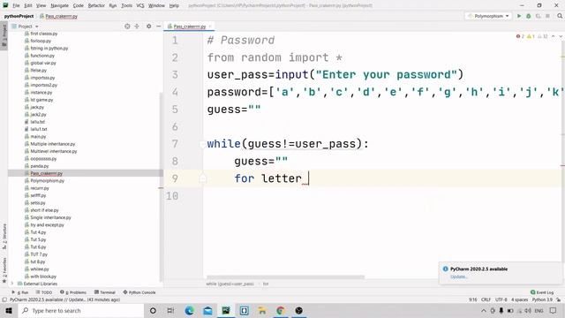Jump to previous highlighted error arrow
The height and width of the screenshot is (318, 565).
tap(554, 36)
